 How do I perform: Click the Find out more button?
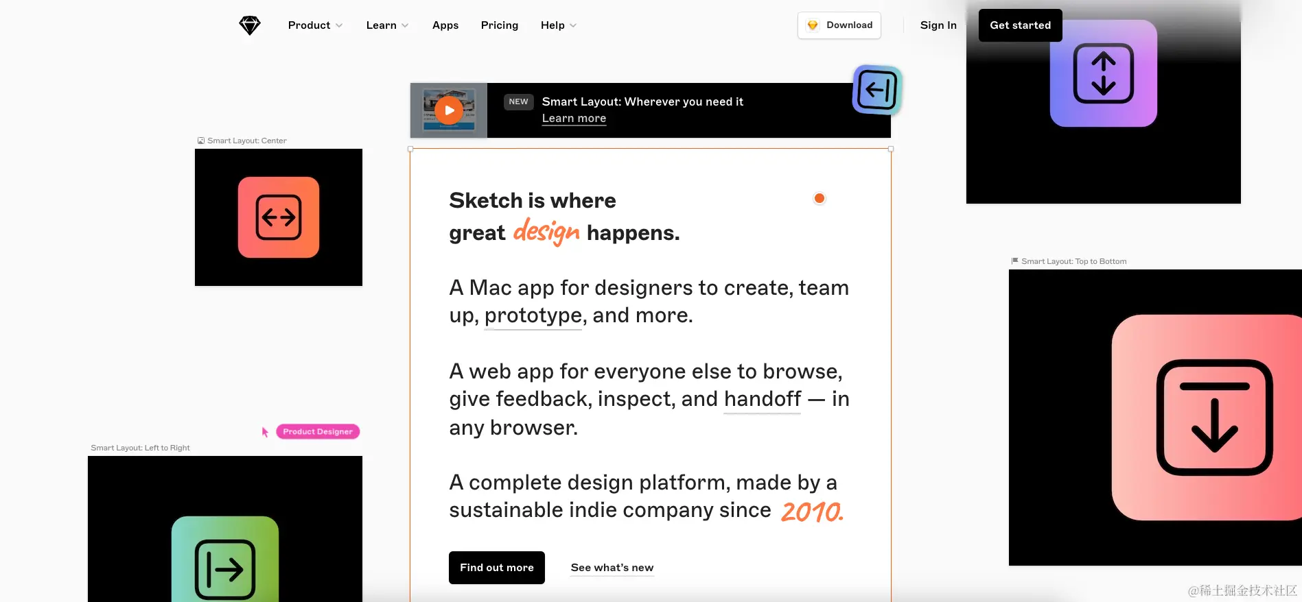(497, 568)
